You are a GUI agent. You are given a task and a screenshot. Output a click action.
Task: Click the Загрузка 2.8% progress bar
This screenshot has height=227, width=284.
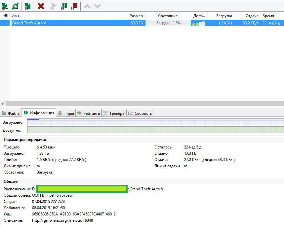(168, 23)
